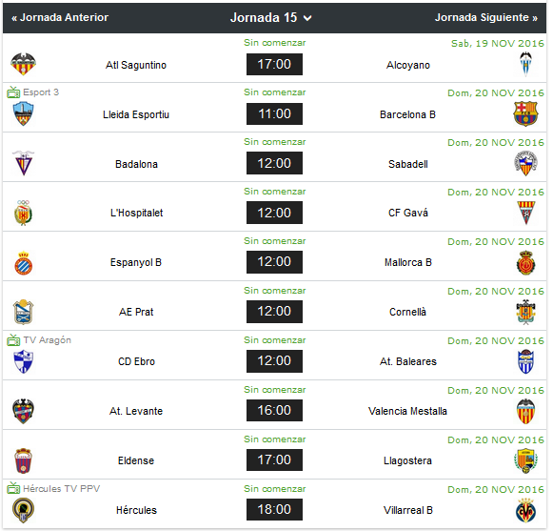
Task: Click the Barcelona B club crest
Action: 525,113
